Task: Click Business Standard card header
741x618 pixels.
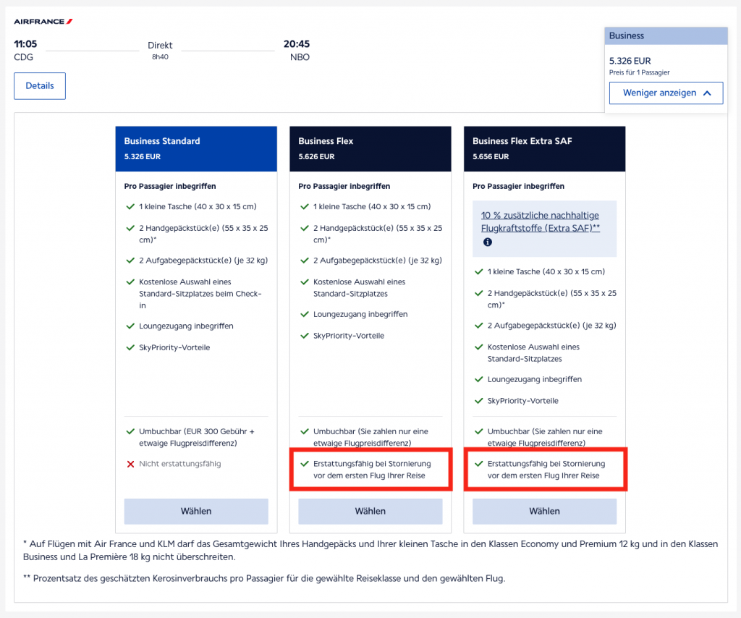Action: tap(196, 149)
